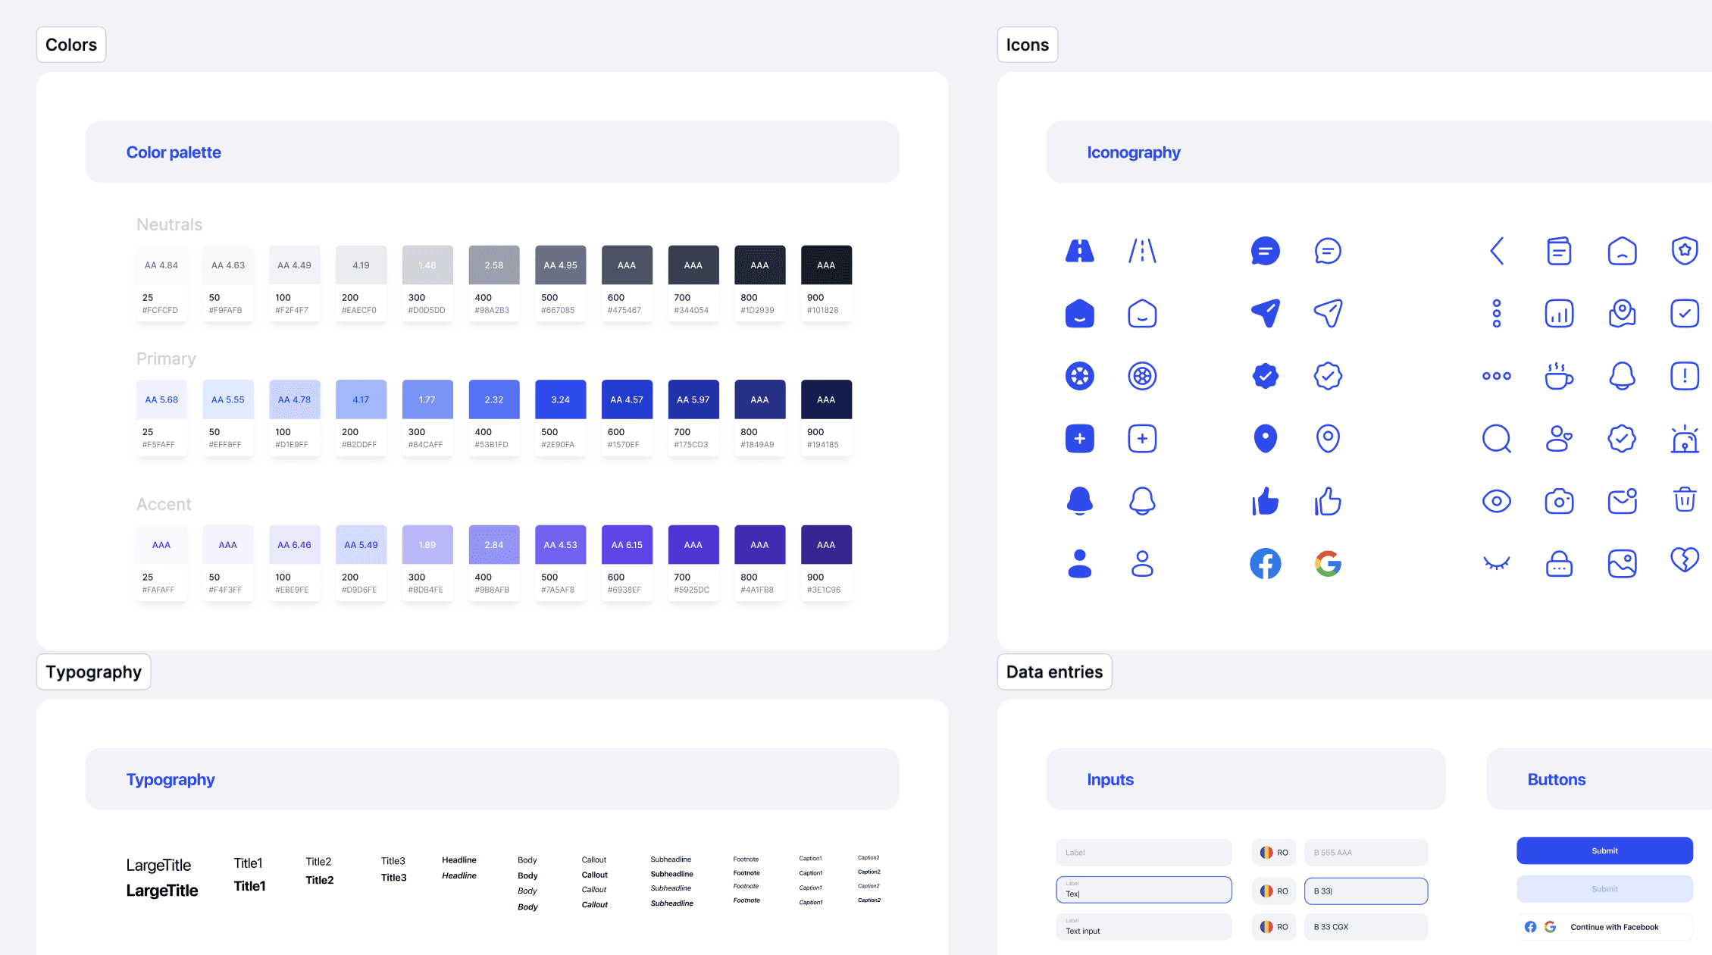Click the camera icon

pos(1559,501)
